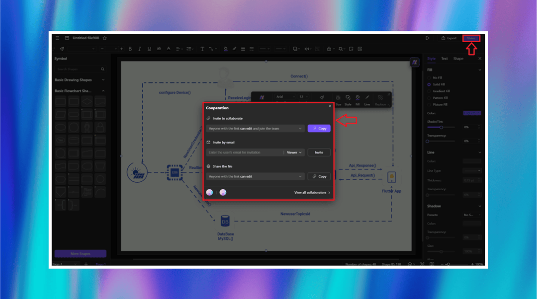
Task: Toggle bold formatting
Action: tap(130, 49)
